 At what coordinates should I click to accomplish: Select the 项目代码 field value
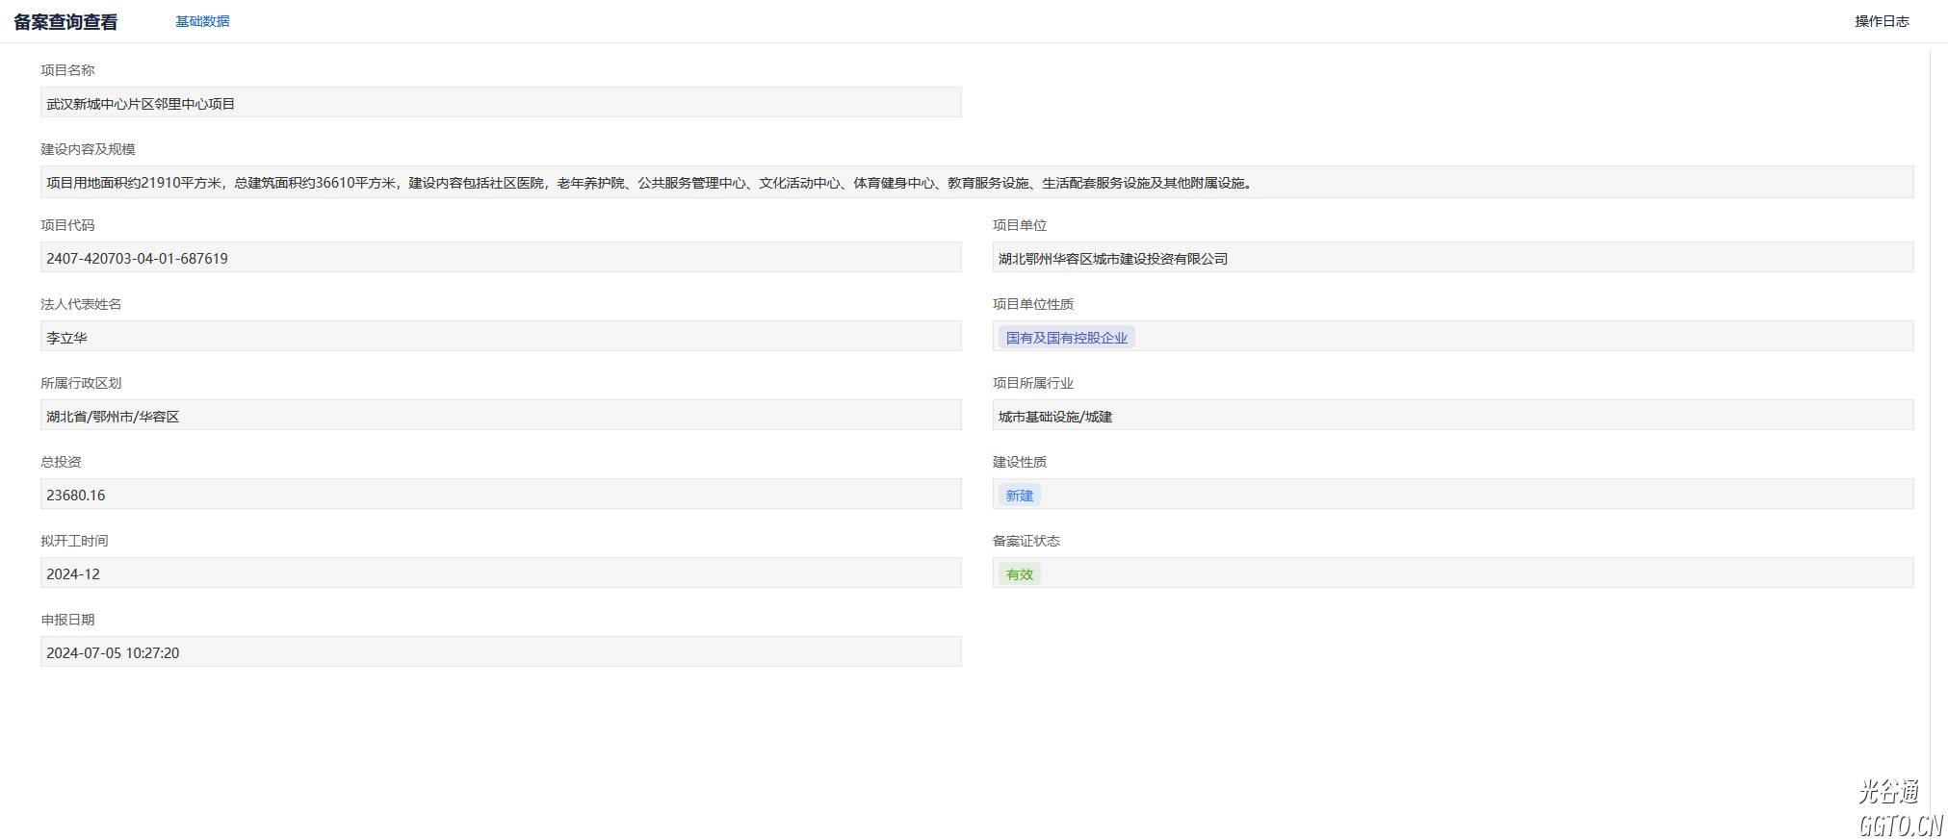tap(501, 258)
